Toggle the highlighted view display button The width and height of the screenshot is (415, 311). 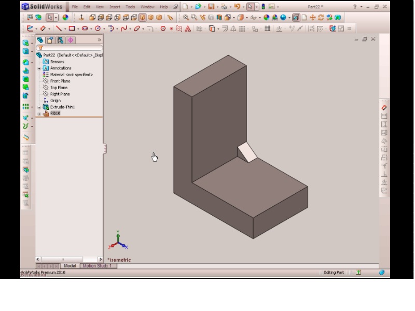pos(295,18)
